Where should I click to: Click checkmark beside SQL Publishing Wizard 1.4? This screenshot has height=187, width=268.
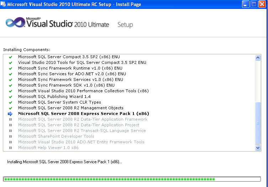point(10,97)
